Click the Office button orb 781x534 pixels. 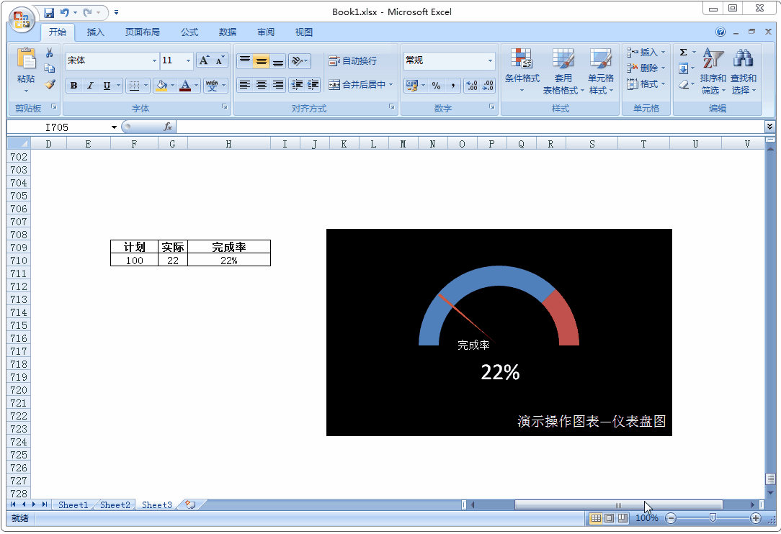(22, 20)
